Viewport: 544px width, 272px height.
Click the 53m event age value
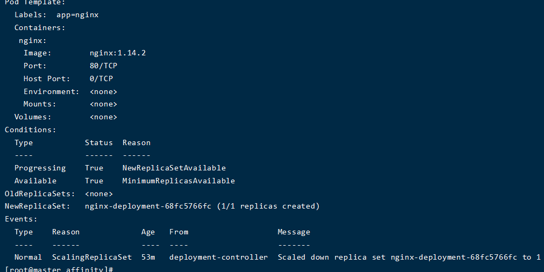[x=148, y=257]
